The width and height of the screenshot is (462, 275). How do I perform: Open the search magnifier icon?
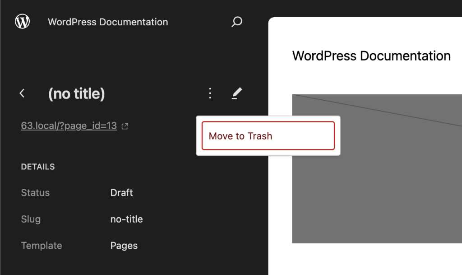tap(236, 22)
